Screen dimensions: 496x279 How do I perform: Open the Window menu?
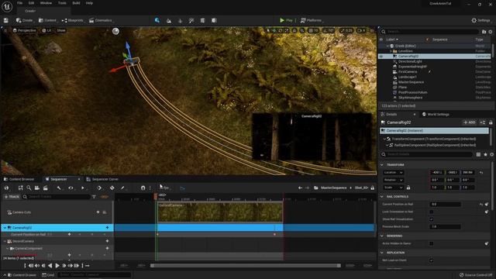(46, 3)
